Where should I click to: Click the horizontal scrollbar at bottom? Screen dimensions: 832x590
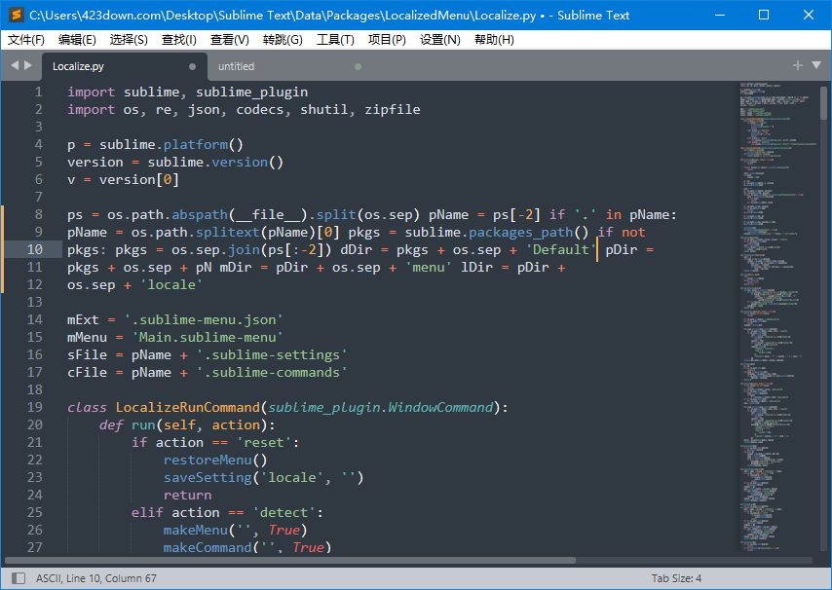coord(290,561)
